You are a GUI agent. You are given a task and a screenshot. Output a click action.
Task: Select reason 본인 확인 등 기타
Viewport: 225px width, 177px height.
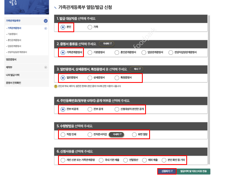pos(164,160)
